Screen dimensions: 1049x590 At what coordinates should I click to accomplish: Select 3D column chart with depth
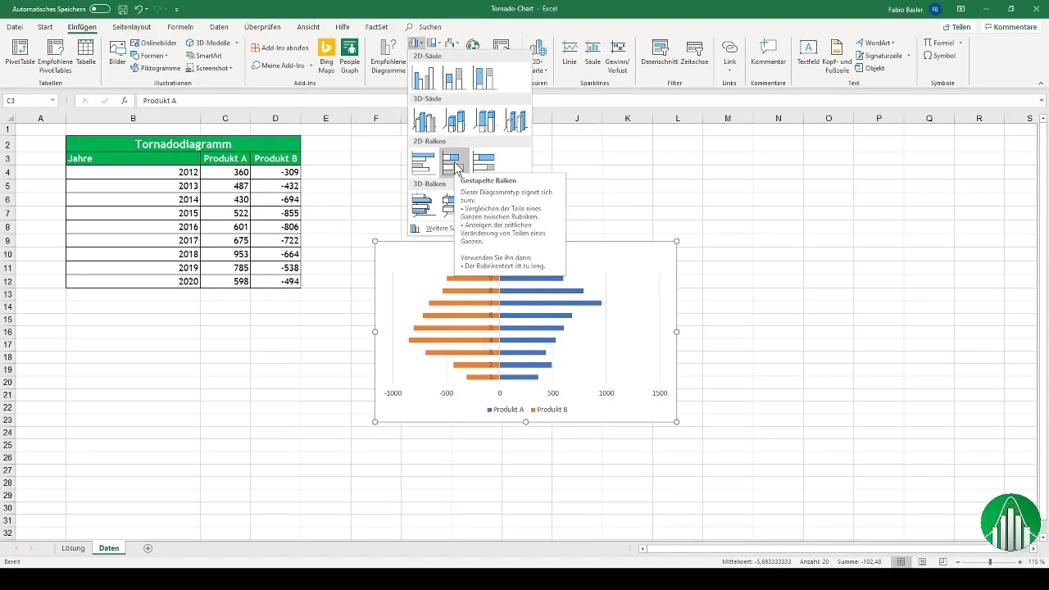[x=515, y=121]
